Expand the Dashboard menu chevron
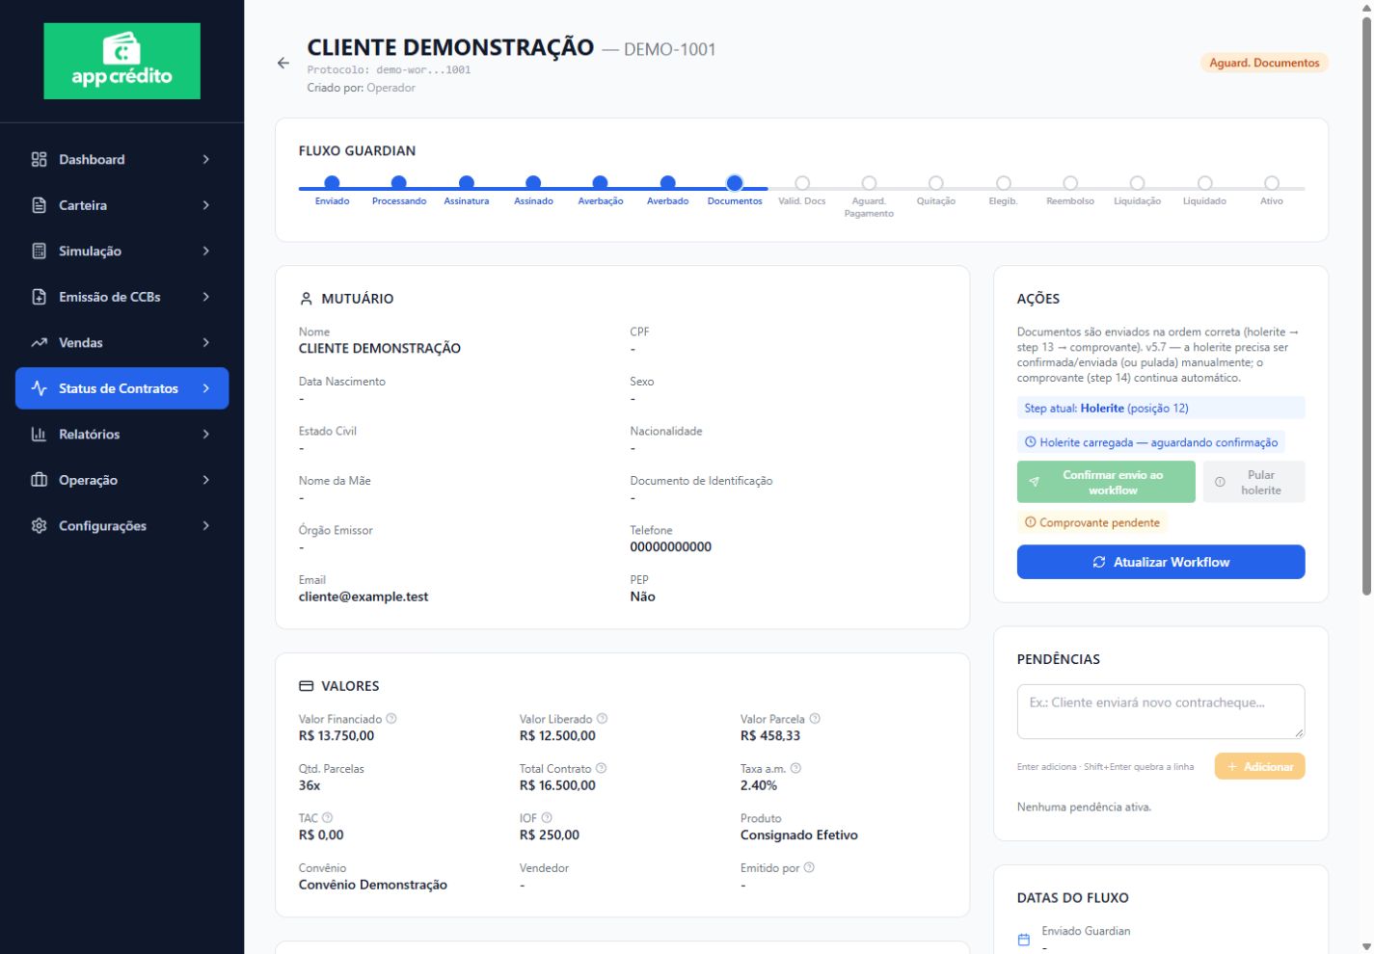1374x954 pixels. pyautogui.click(x=205, y=159)
